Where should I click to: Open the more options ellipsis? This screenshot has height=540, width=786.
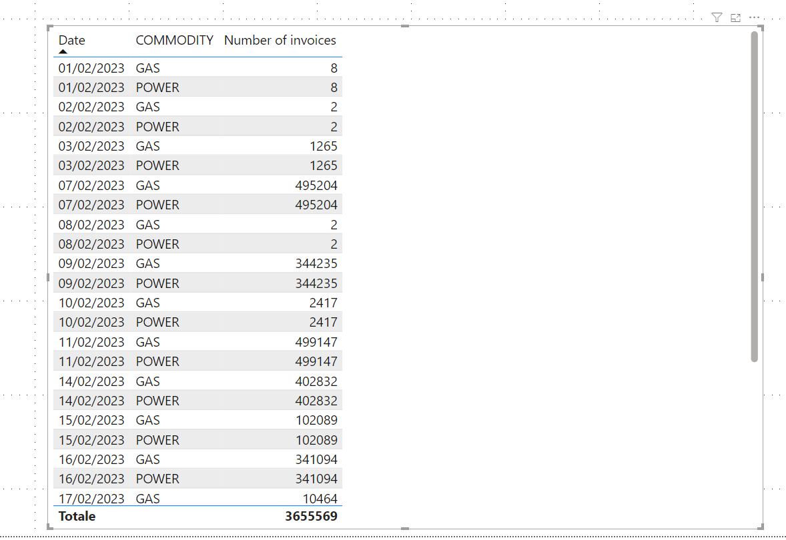pos(755,17)
